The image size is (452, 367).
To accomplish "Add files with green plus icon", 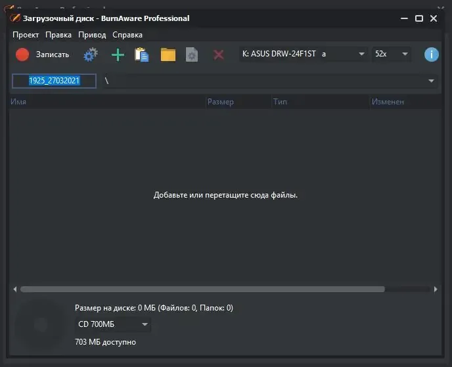I will 118,54.
